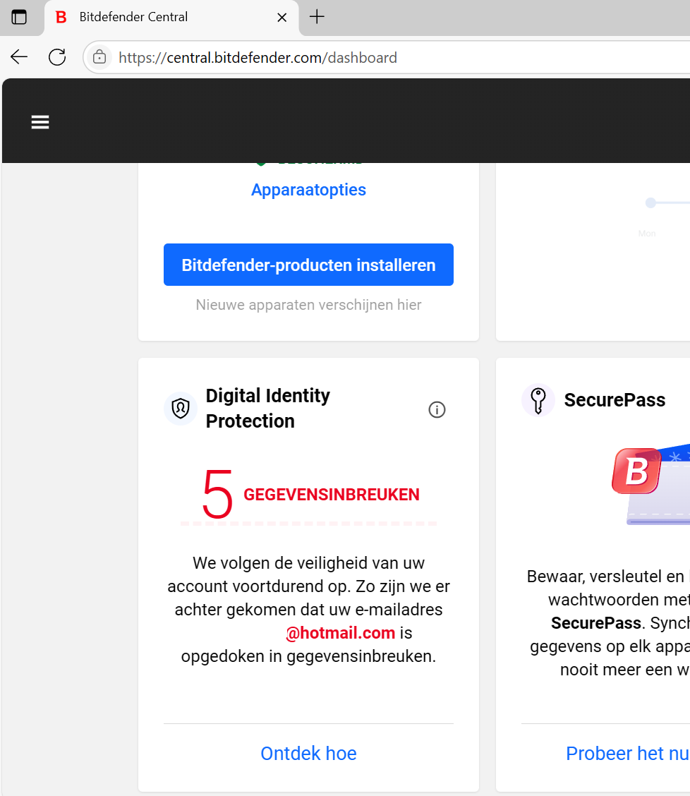
Task: Click the Bitdefender B favicon in the tab
Action: [x=61, y=17]
